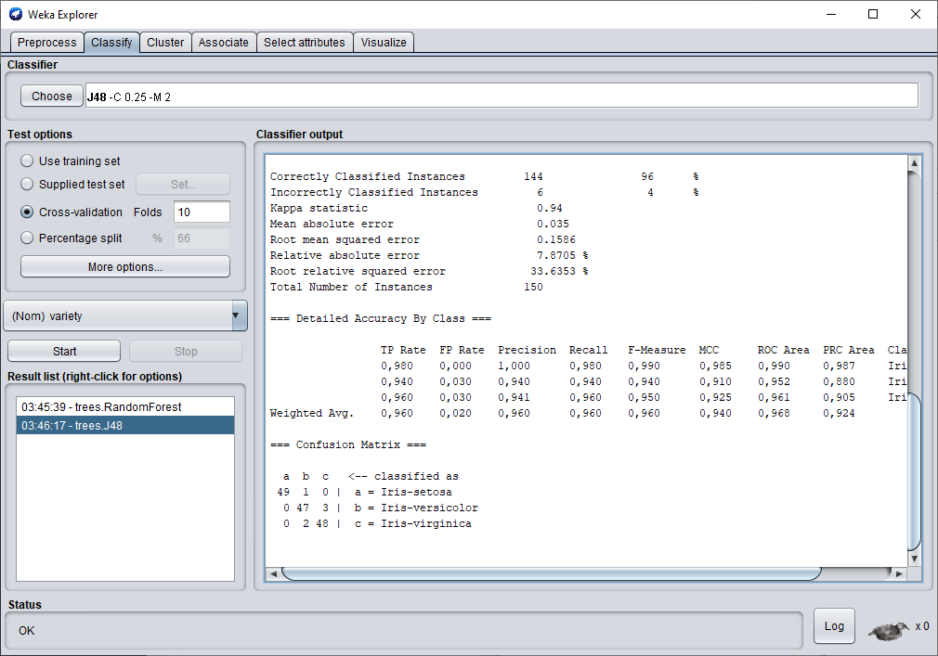Screen dimensions: 938x656
Task: Click the Start button to run classifier
Action: (x=64, y=352)
